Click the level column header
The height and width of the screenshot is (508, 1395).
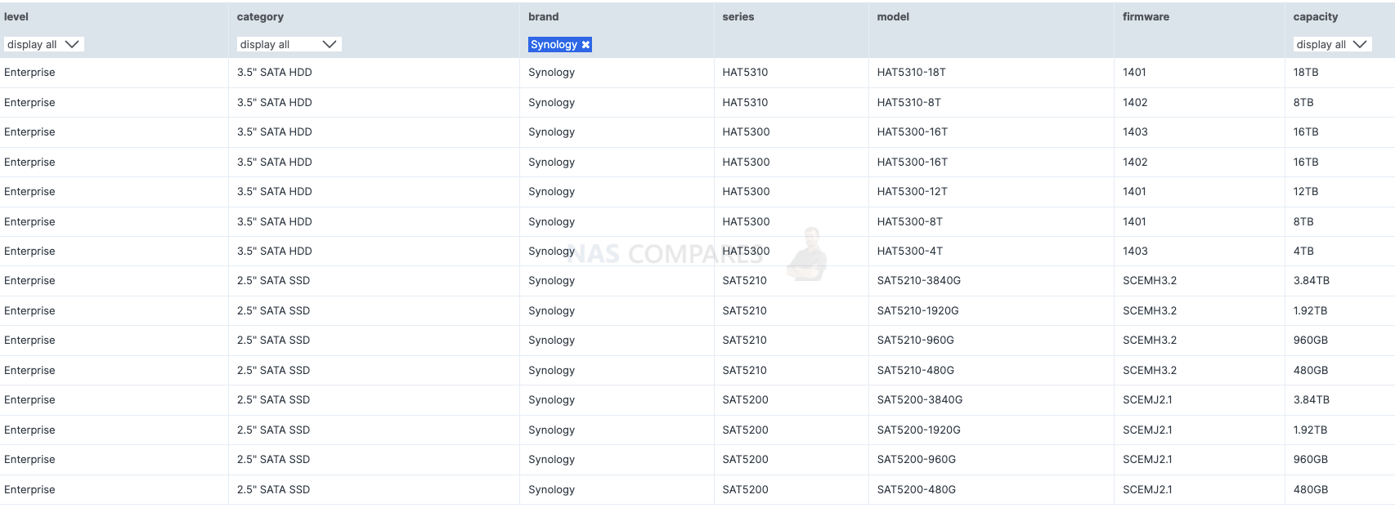[x=16, y=16]
